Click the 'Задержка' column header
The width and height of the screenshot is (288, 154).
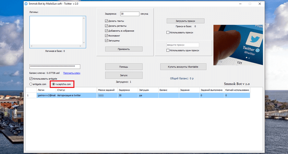[128, 90]
